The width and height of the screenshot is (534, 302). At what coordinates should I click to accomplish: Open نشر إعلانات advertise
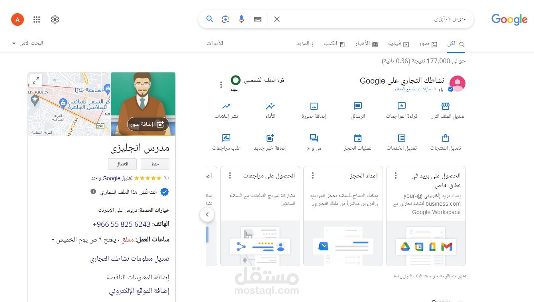(226, 111)
